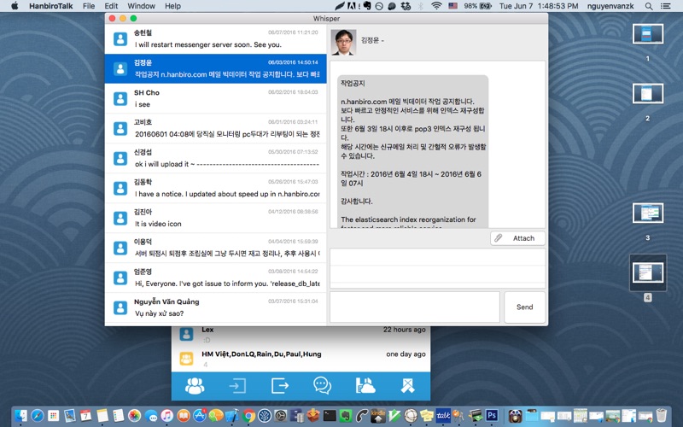
Task: Open the HanbiroTalk application menu
Action: coord(51,6)
